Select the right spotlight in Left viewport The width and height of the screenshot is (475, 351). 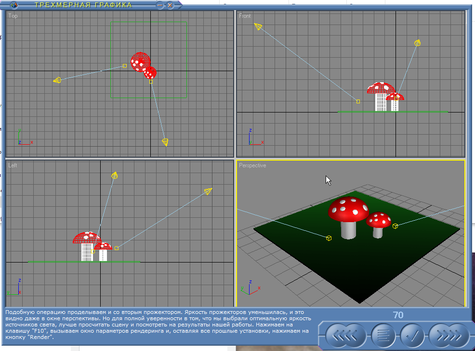(x=208, y=191)
